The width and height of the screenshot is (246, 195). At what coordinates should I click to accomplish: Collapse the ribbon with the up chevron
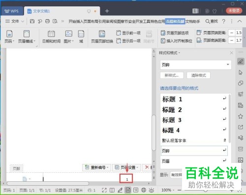(x=240, y=21)
